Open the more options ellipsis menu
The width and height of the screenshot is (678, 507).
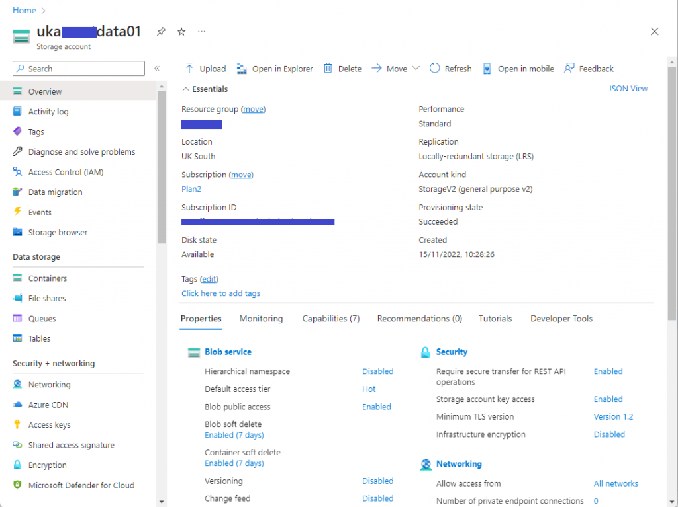pos(201,31)
